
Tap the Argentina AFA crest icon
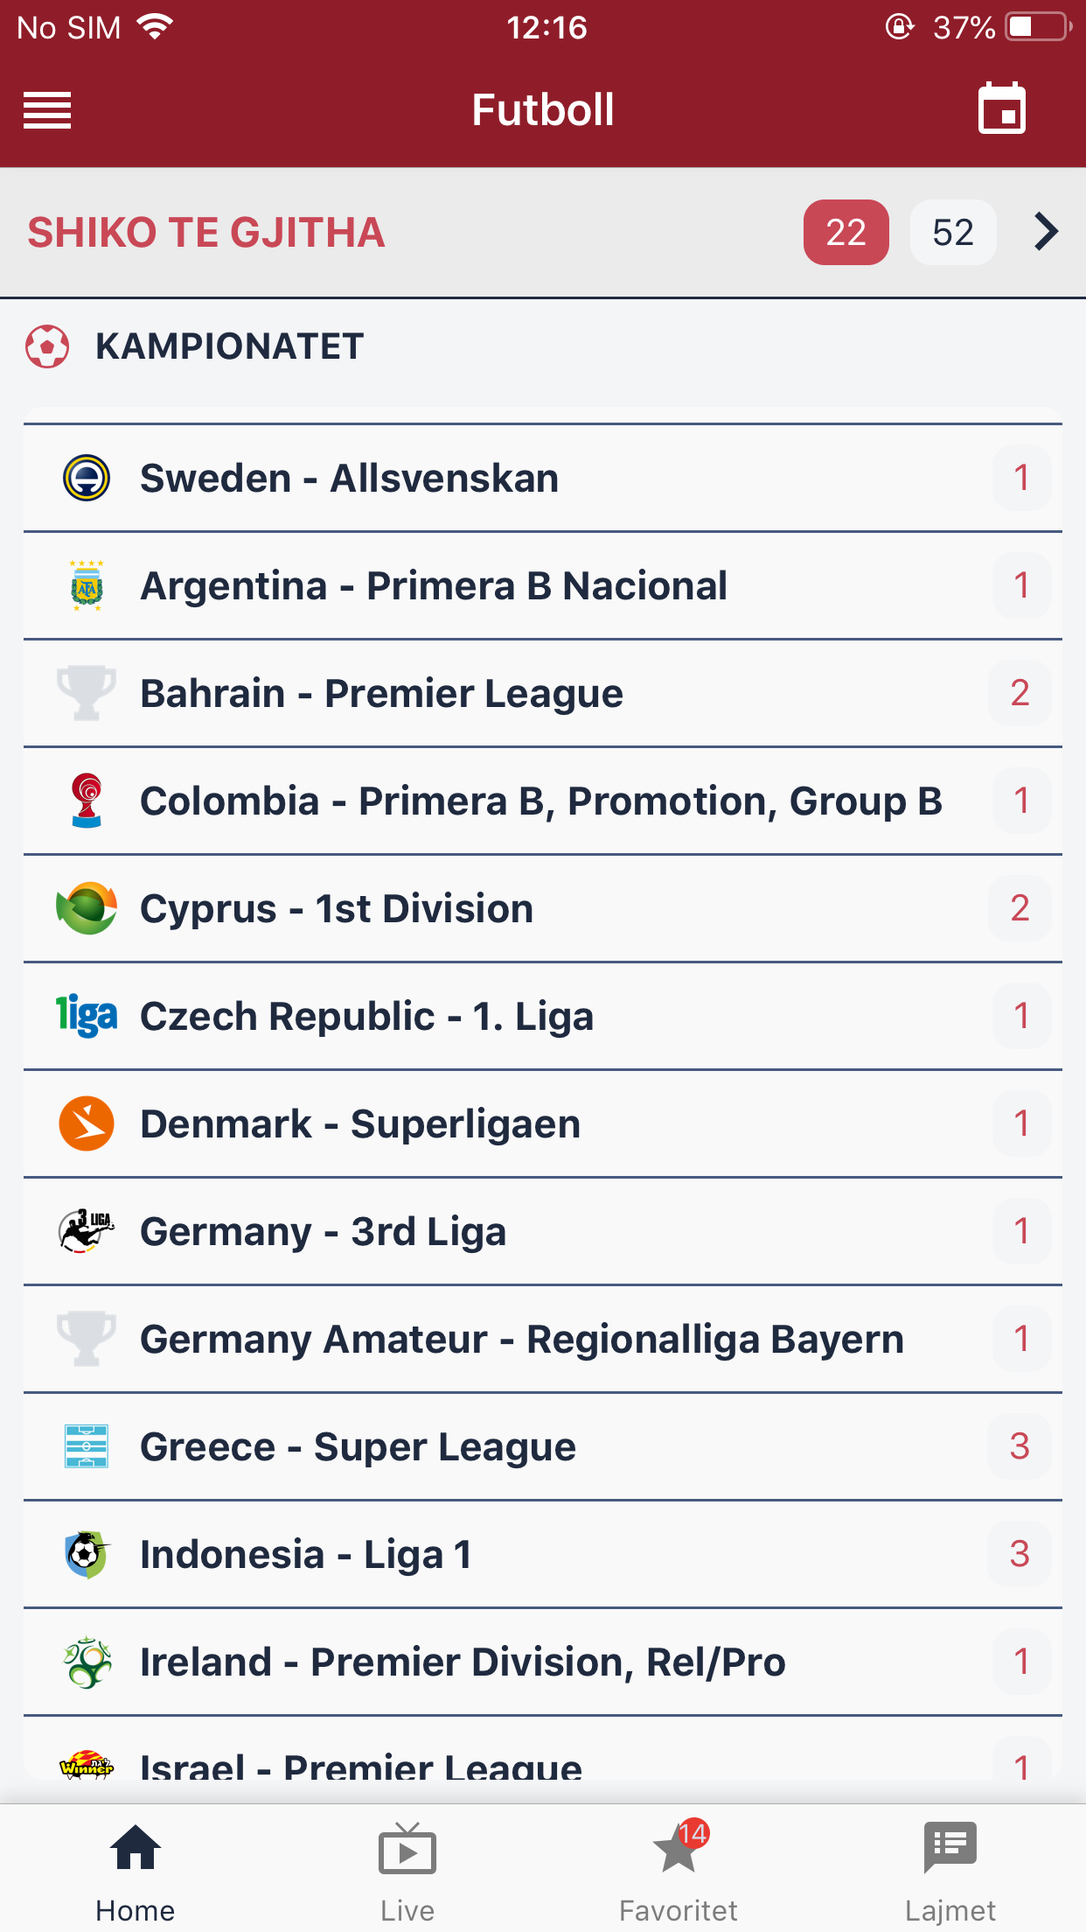[87, 585]
